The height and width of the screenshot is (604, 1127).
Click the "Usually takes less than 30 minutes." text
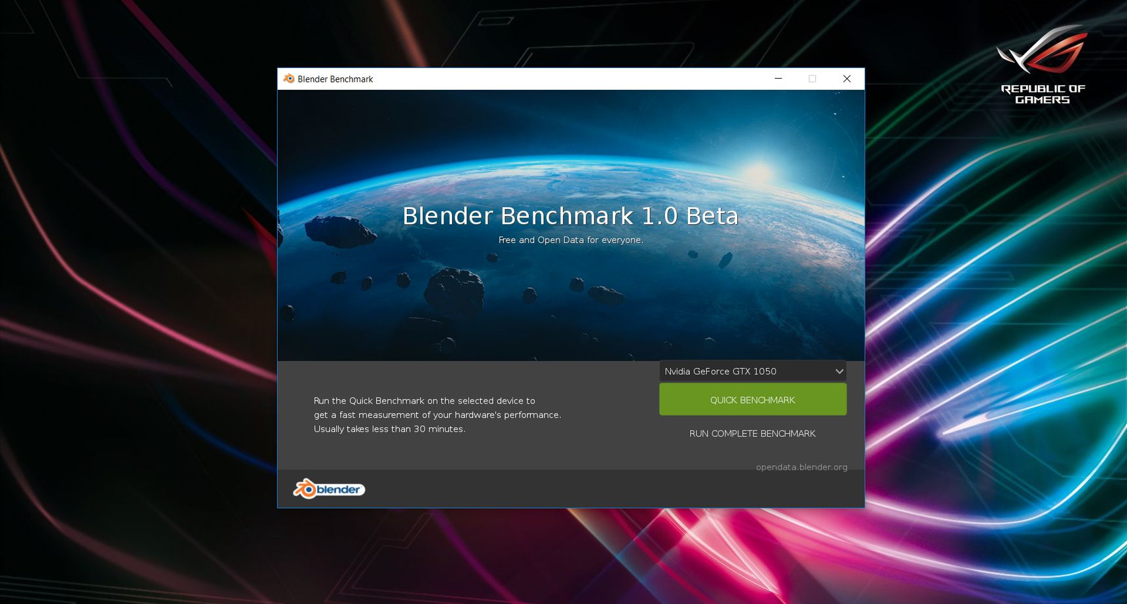389,429
